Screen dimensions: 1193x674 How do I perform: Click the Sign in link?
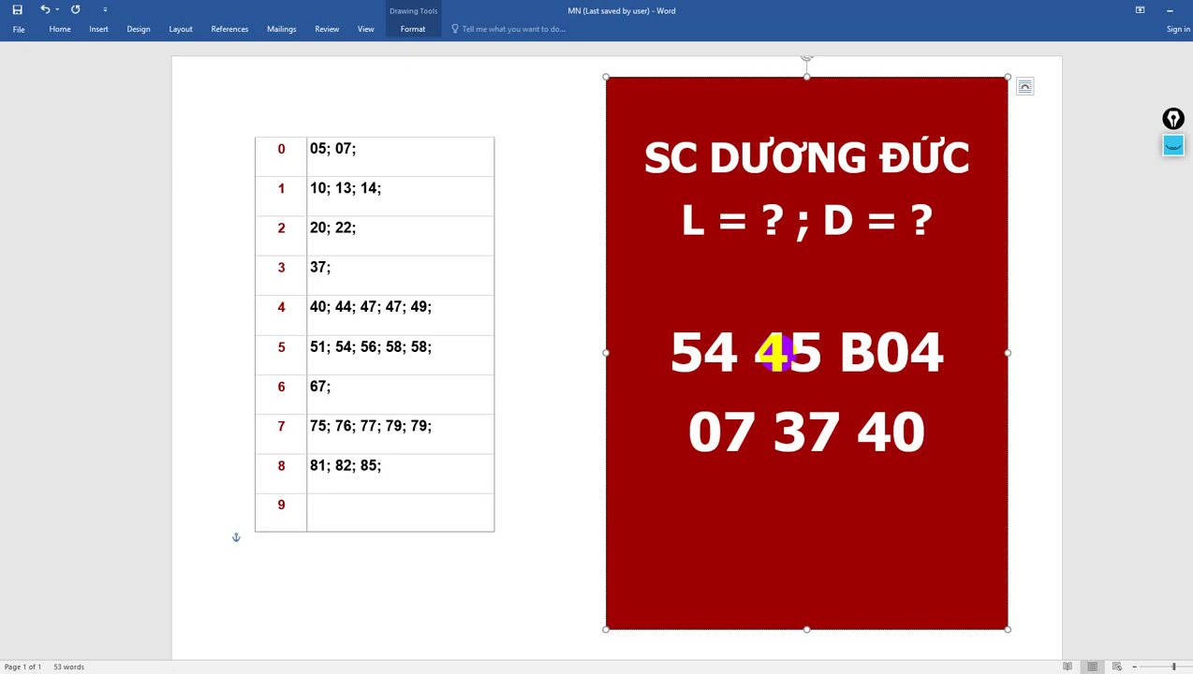click(x=1178, y=29)
